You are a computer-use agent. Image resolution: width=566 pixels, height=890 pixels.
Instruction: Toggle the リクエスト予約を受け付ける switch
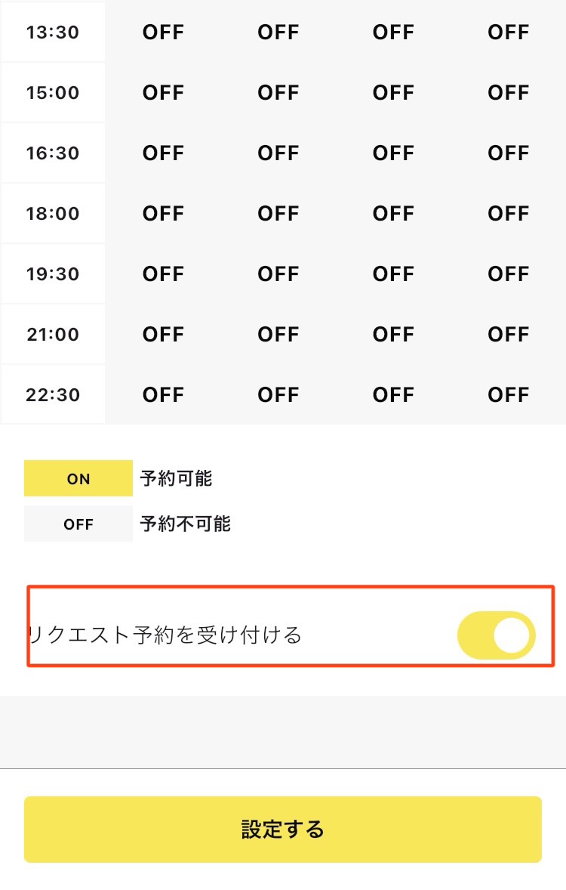(496, 635)
